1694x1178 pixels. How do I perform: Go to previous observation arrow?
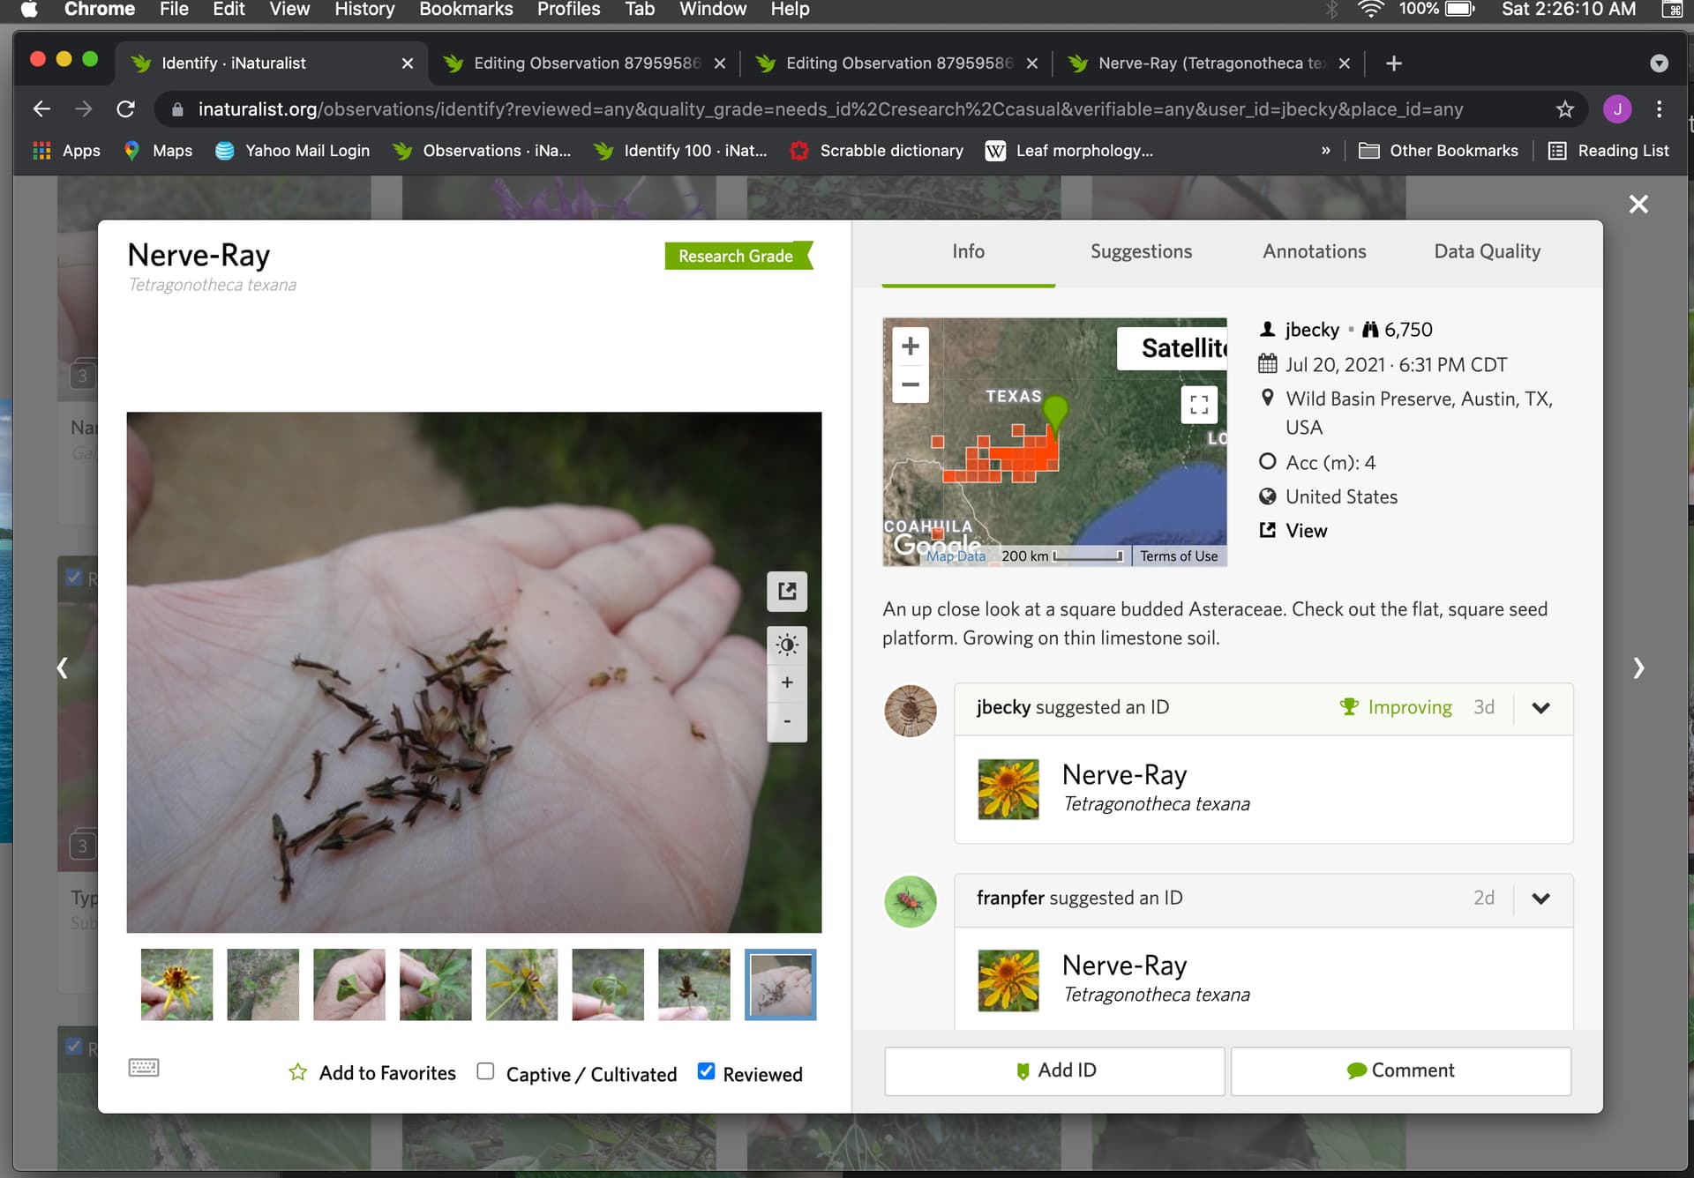62,667
